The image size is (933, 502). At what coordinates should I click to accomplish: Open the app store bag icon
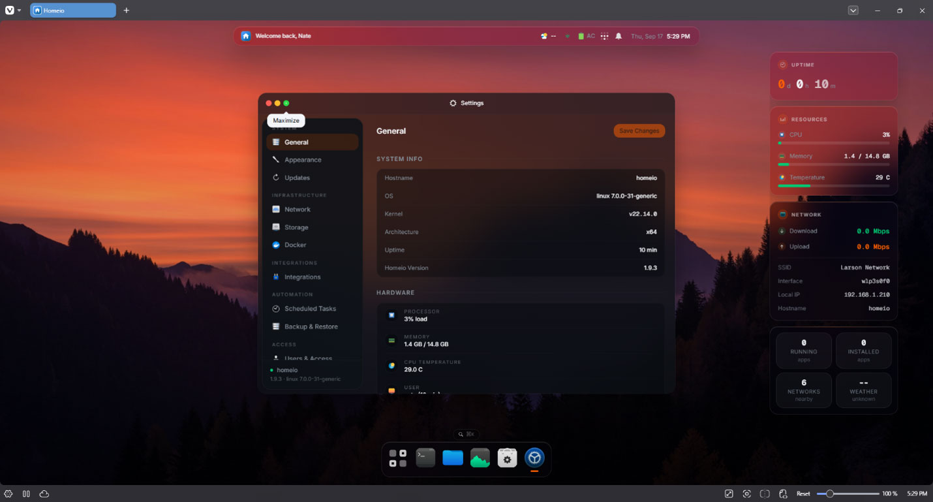pos(507,458)
